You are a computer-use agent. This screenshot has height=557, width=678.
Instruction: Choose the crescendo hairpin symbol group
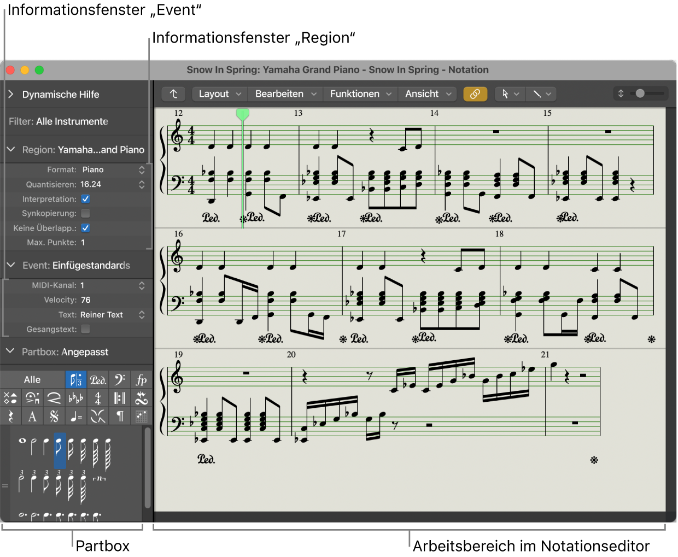click(x=54, y=398)
